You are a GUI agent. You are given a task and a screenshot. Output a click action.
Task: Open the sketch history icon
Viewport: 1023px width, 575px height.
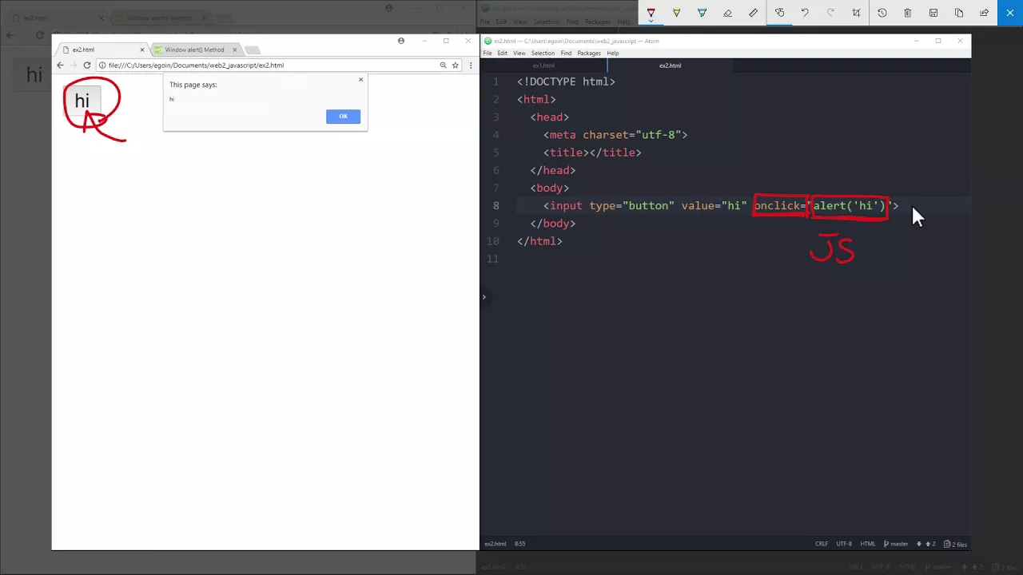882,13
